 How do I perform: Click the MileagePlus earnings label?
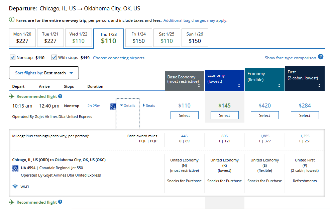(x=50, y=136)
